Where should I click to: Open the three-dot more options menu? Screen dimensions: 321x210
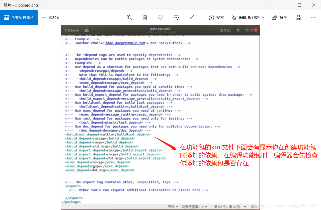pyautogui.click(x=313, y=18)
